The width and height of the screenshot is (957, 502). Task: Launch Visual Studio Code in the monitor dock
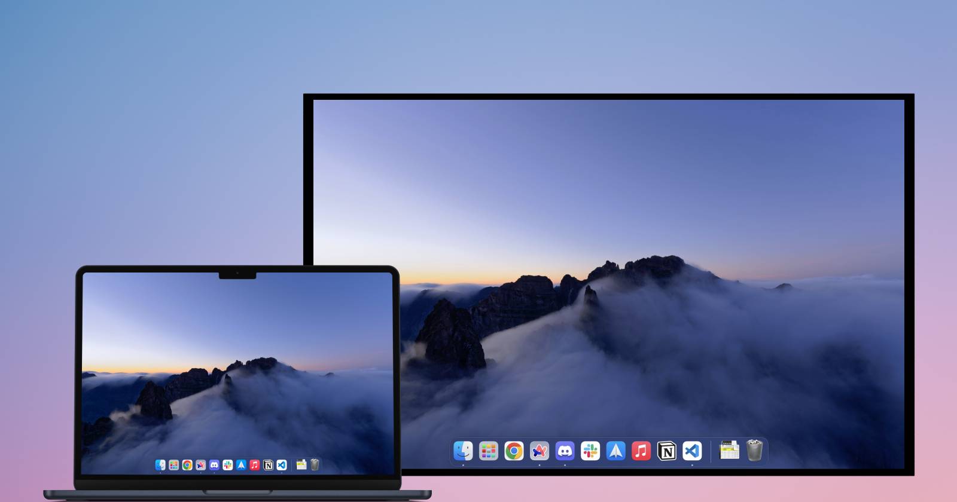coord(692,451)
